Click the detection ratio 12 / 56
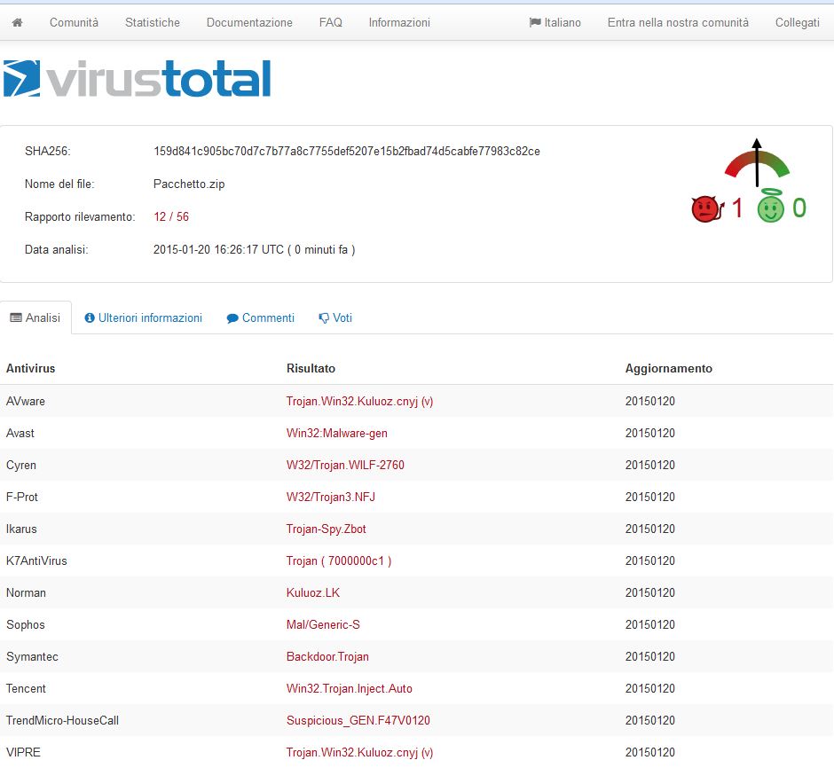834x768 pixels. point(171,217)
